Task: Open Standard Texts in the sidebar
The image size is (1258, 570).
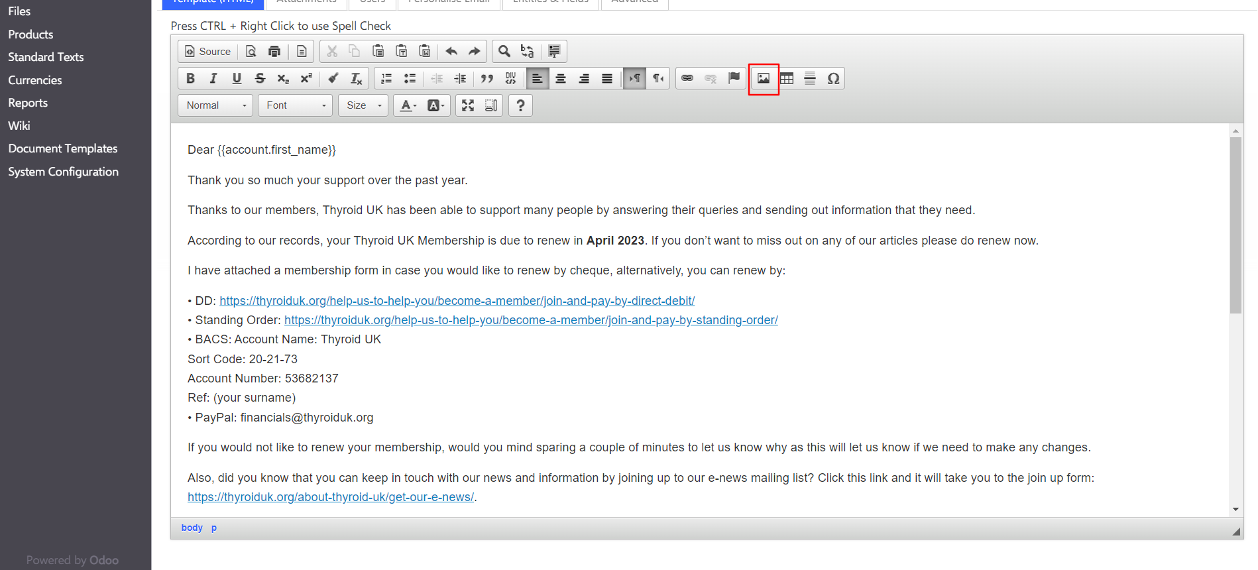Action: click(46, 57)
